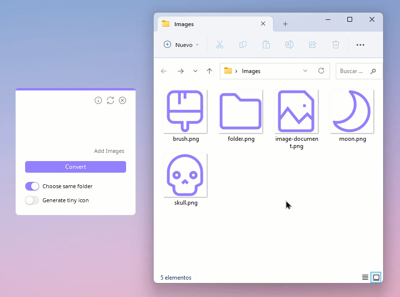The height and width of the screenshot is (297, 400).
Task: Click the Share icon in toolbar
Action: (x=313, y=45)
